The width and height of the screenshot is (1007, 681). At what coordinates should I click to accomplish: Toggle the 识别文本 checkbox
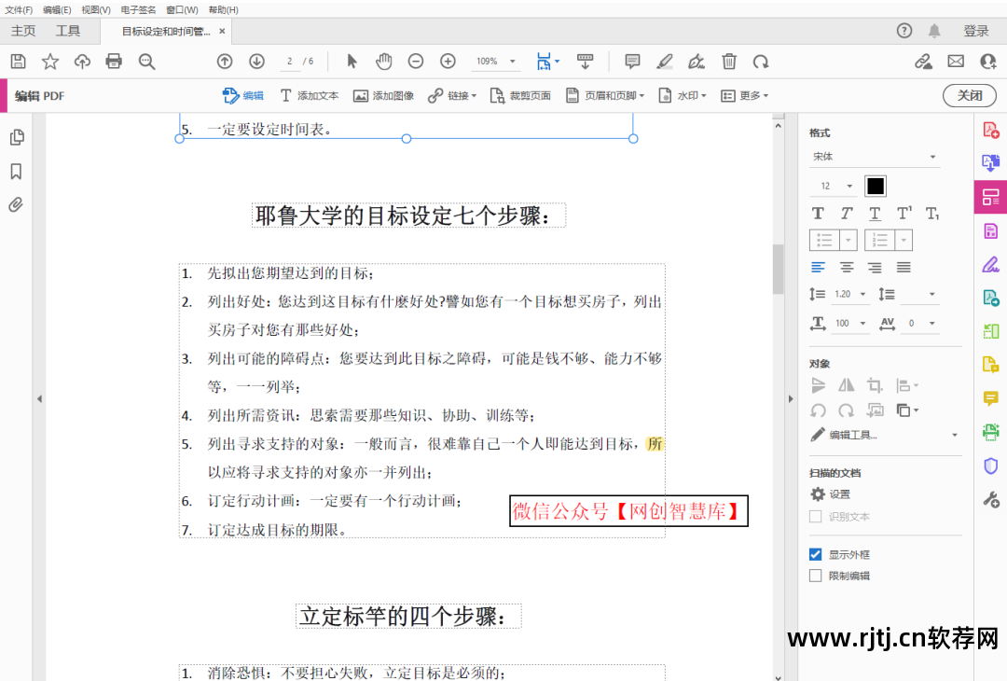tap(816, 517)
